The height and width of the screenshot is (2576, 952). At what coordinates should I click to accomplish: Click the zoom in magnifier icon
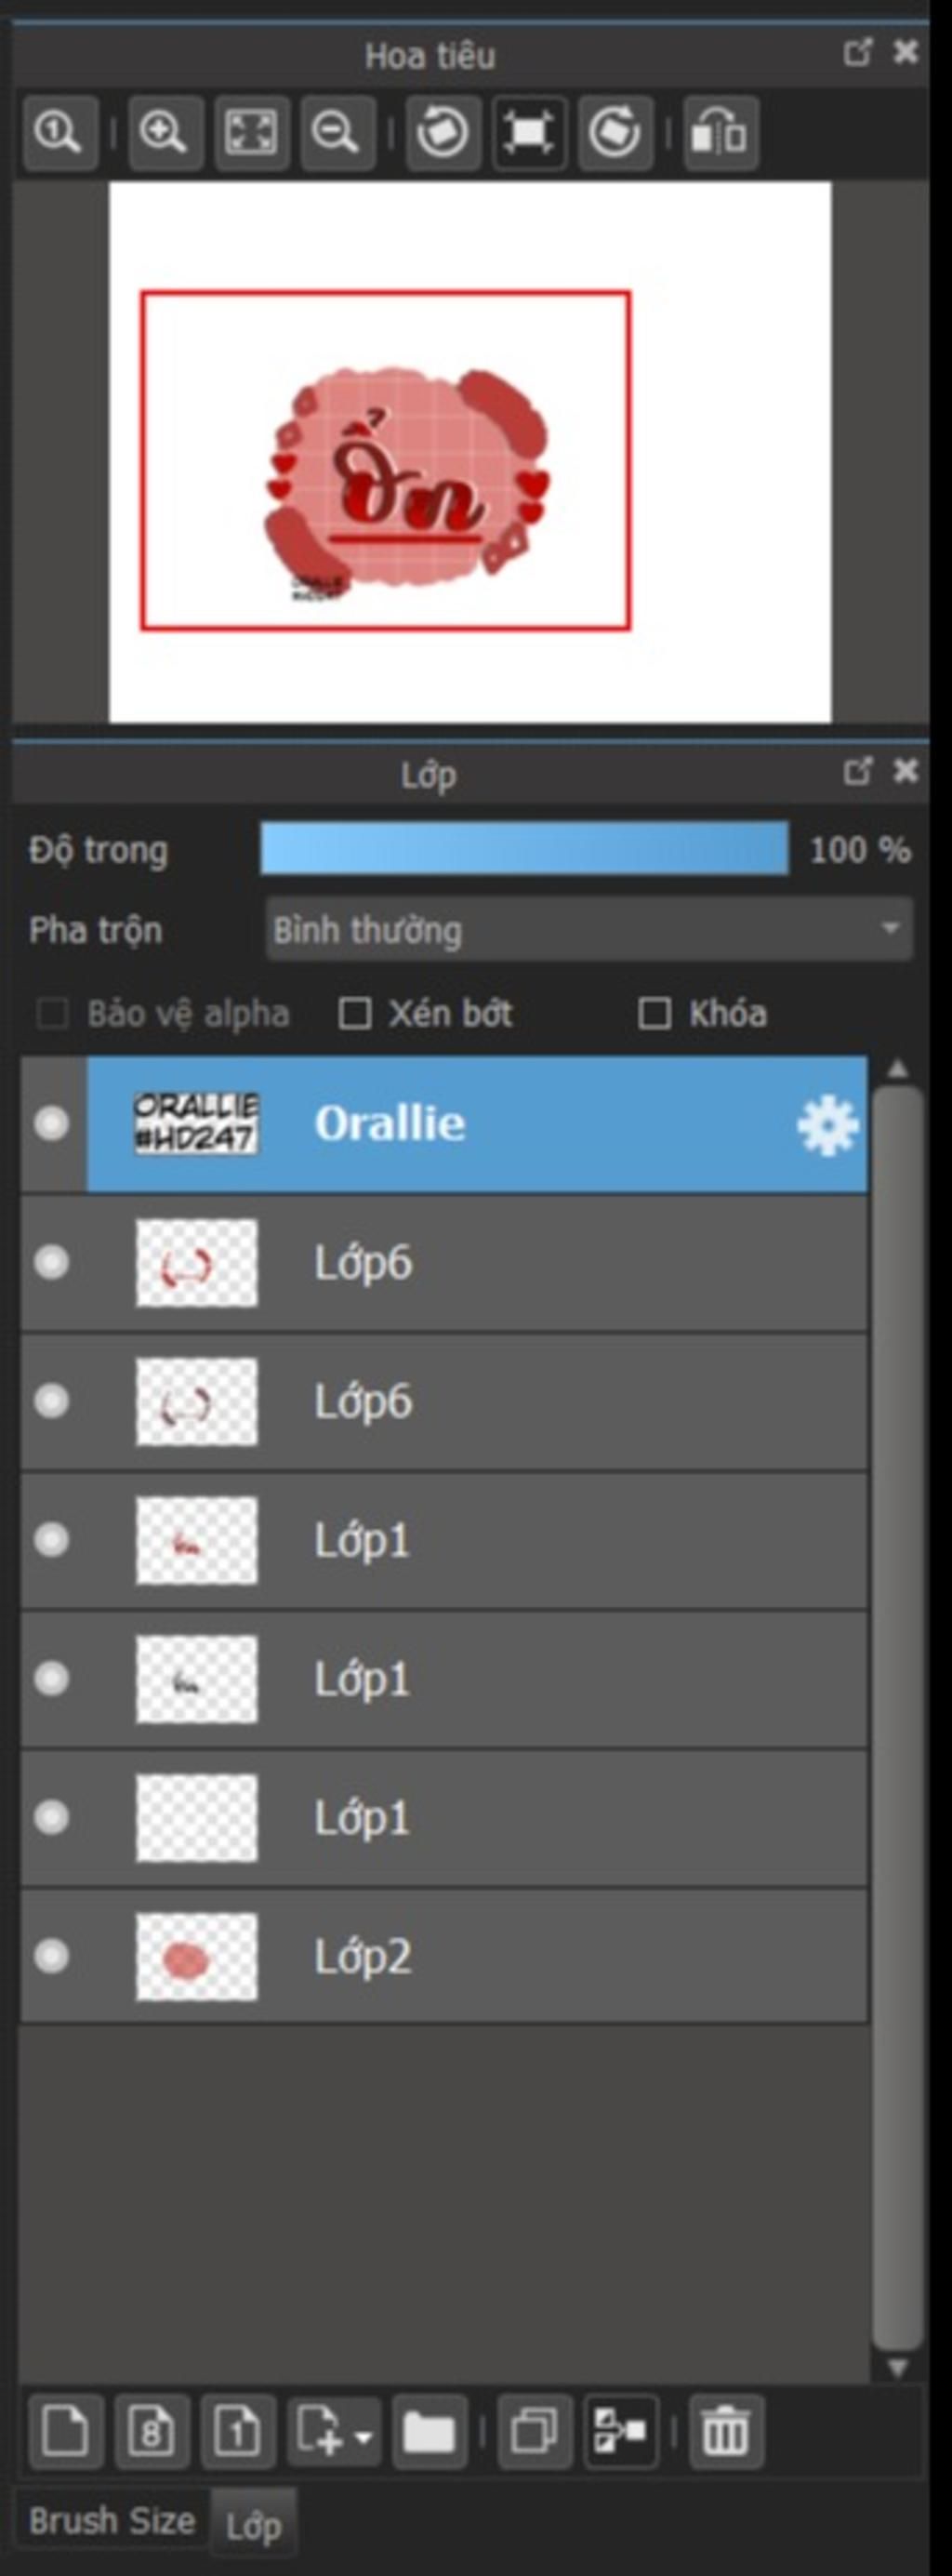coord(165,132)
